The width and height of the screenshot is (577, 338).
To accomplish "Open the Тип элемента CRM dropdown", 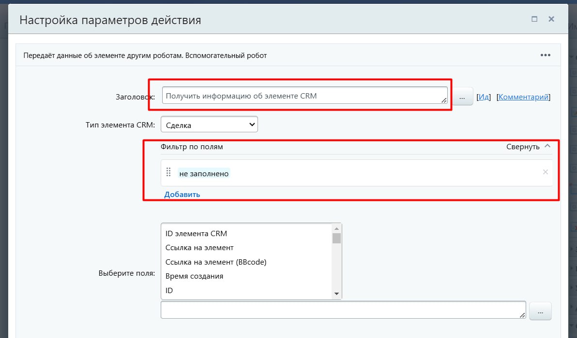I will click(x=209, y=125).
